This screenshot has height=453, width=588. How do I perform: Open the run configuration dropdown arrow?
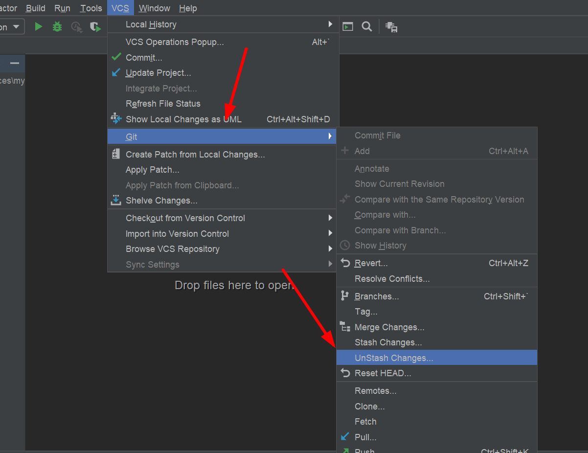coord(17,26)
